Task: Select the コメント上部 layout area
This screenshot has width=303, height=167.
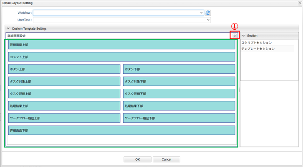Action: [x=122, y=57]
